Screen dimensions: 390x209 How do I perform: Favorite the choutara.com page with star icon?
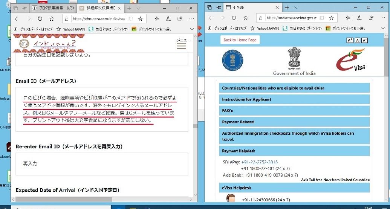(140, 18)
